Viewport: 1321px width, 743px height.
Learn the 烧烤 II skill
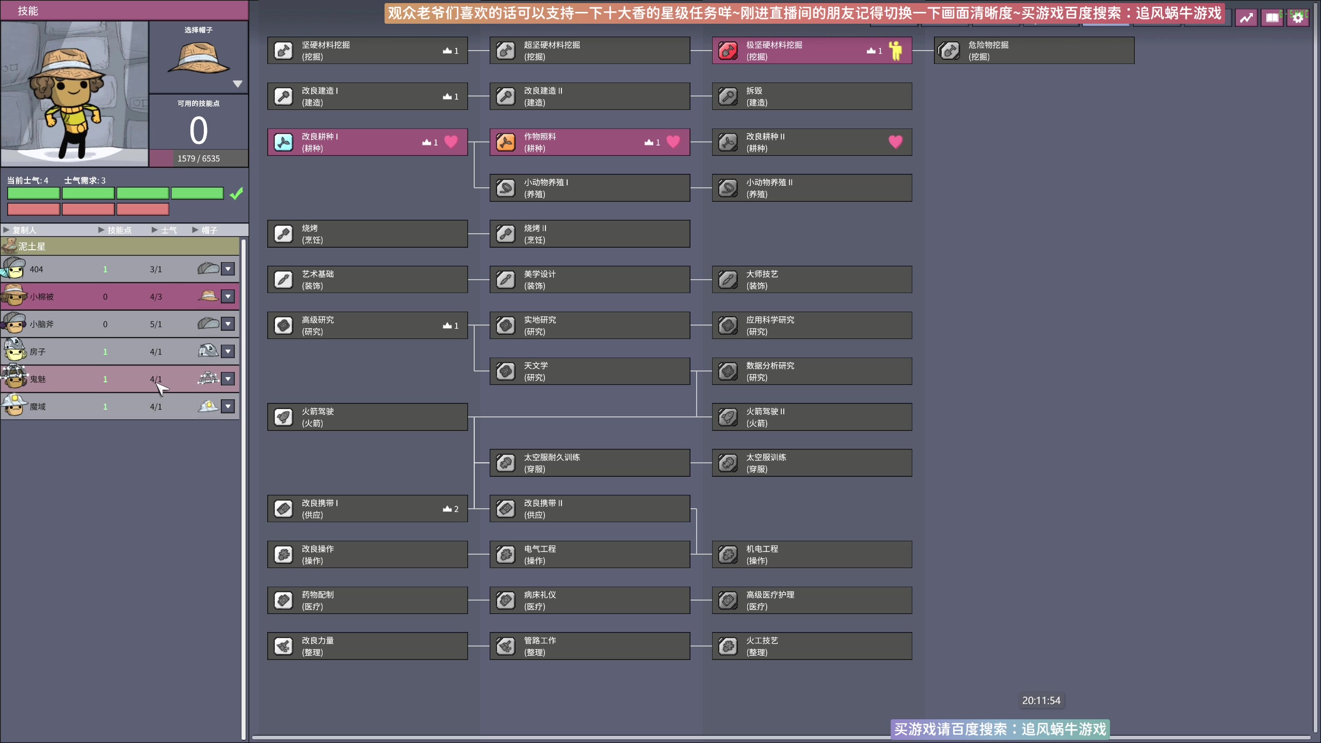(590, 234)
